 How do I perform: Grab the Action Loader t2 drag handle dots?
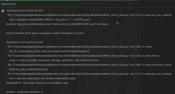point(135,4)
